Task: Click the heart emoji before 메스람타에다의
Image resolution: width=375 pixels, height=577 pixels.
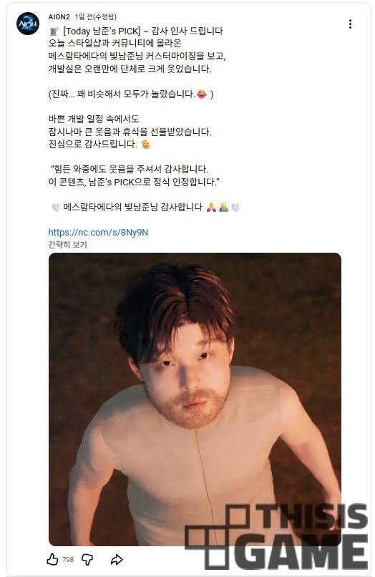Action: (x=56, y=208)
